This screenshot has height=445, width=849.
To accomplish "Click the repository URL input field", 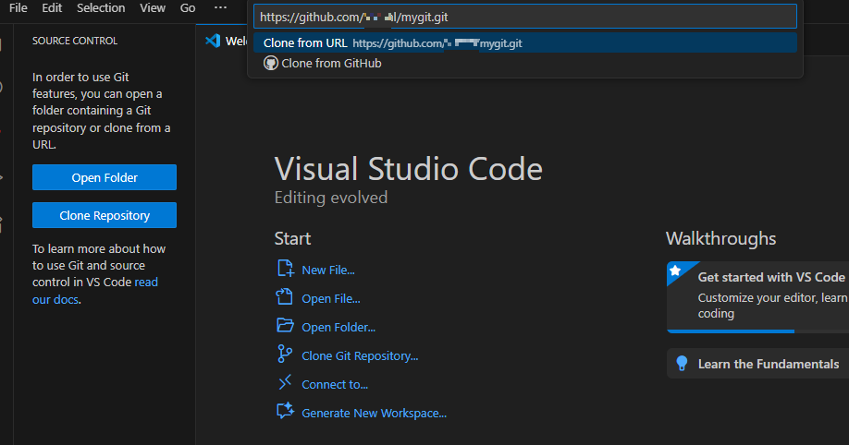I will (x=525, y=17).
